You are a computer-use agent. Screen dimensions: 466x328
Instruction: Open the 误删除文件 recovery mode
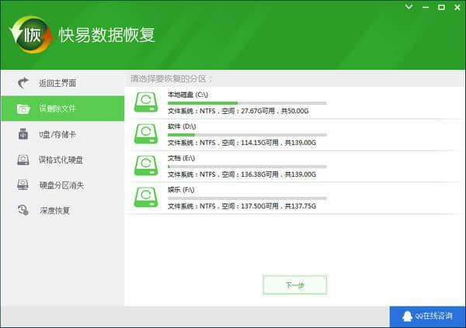[62, 109]
